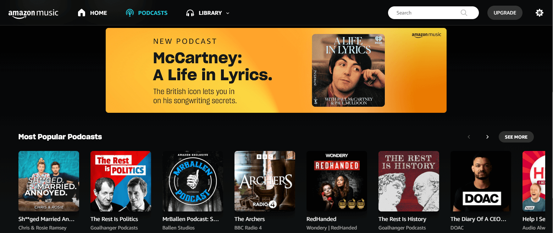Click the Wondery | RedHanded publisher text
Viewport: 553px width, 233px height.
tap(332, 228)
